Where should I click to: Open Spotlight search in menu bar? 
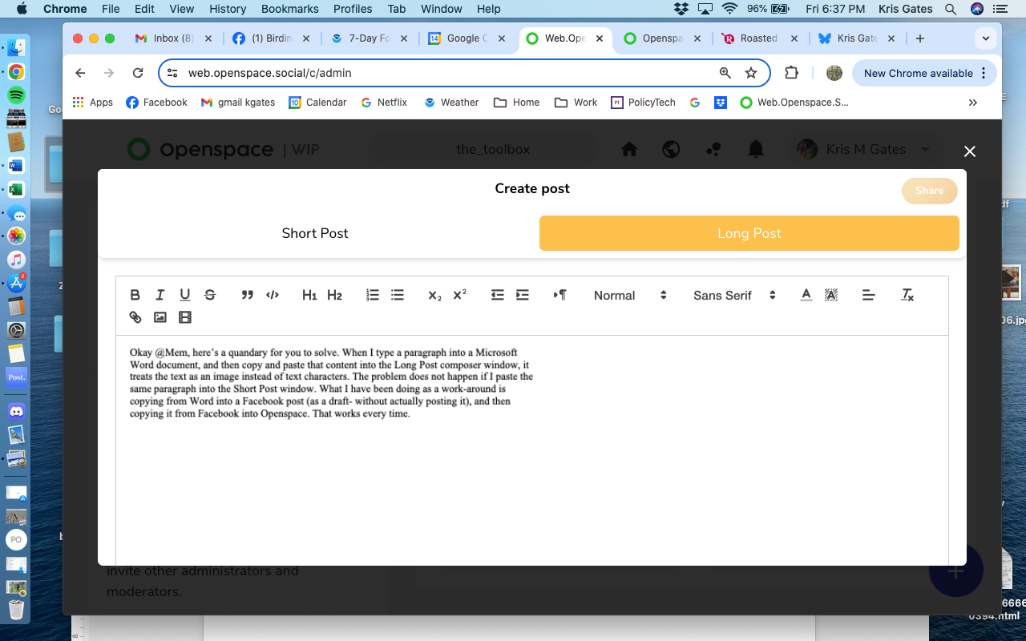click(x=951, y=9)
